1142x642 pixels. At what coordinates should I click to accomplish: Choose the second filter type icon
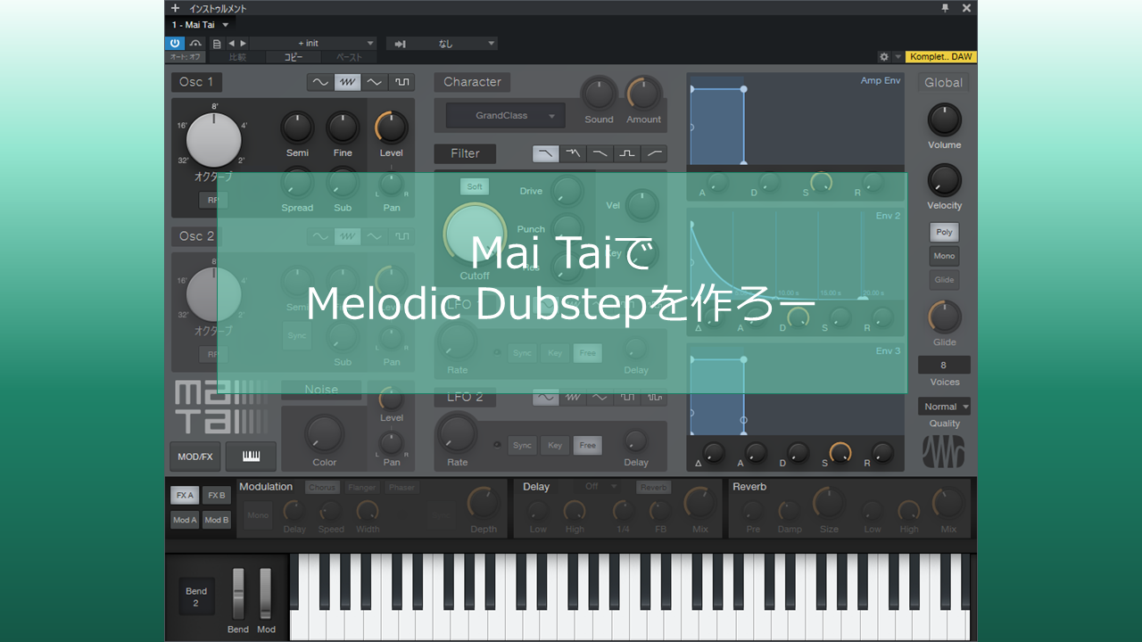click(573, 153)
